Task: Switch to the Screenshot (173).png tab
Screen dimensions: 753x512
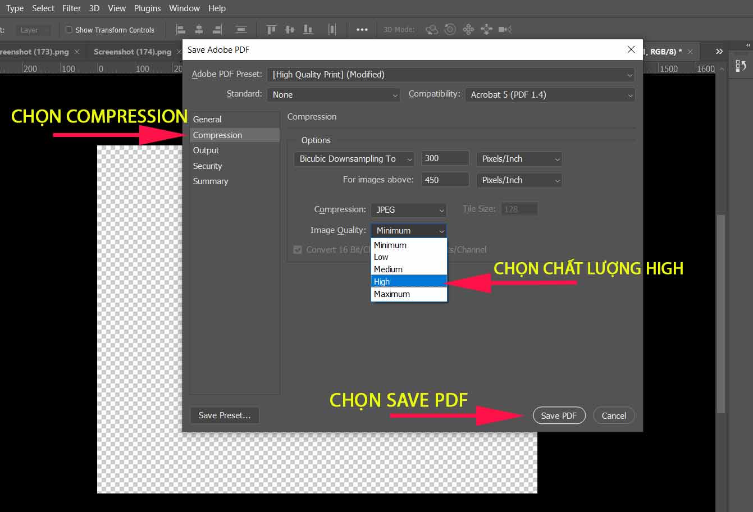Action: click(34, 51)
